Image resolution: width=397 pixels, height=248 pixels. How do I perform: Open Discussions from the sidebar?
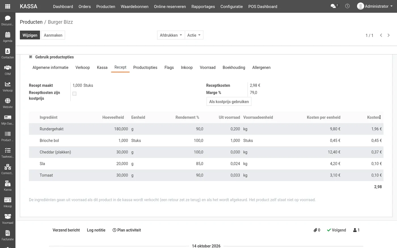pyautogui.click(x=8, y=20)
